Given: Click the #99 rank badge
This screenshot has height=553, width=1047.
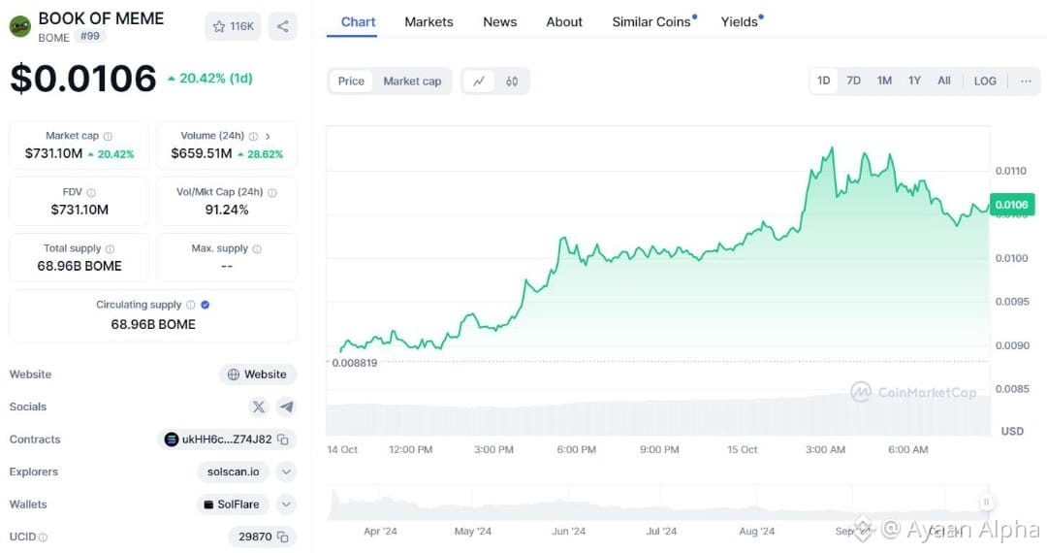Looking at the screenshot, I should click(x=90, y=37).
